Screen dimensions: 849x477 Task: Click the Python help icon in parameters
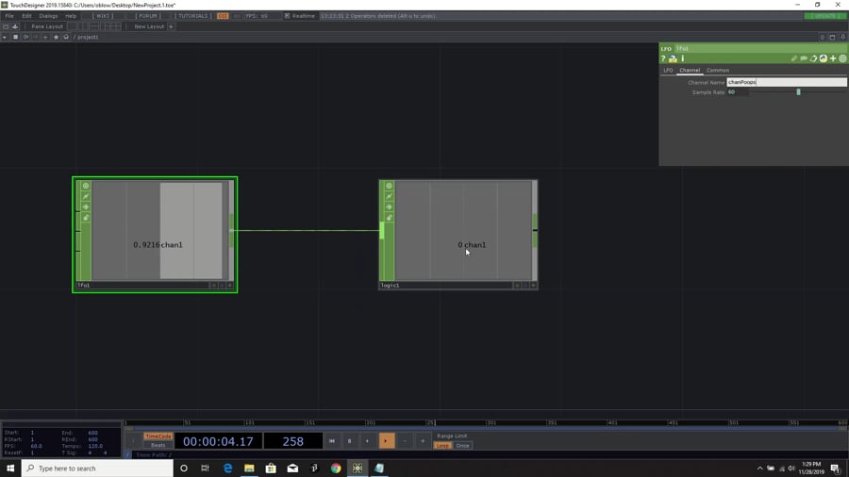[x=673, y=58]
